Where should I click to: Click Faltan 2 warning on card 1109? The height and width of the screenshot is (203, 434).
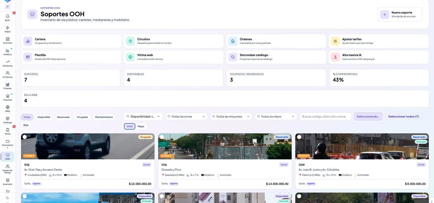coord(303,156)
